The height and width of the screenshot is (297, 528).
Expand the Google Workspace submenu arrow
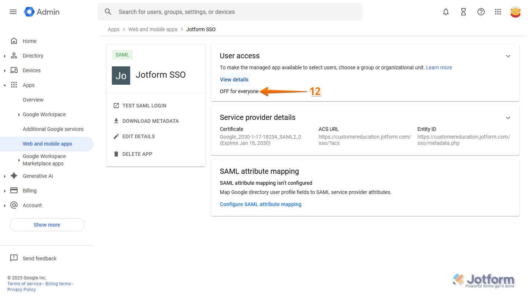coord(19,114)
